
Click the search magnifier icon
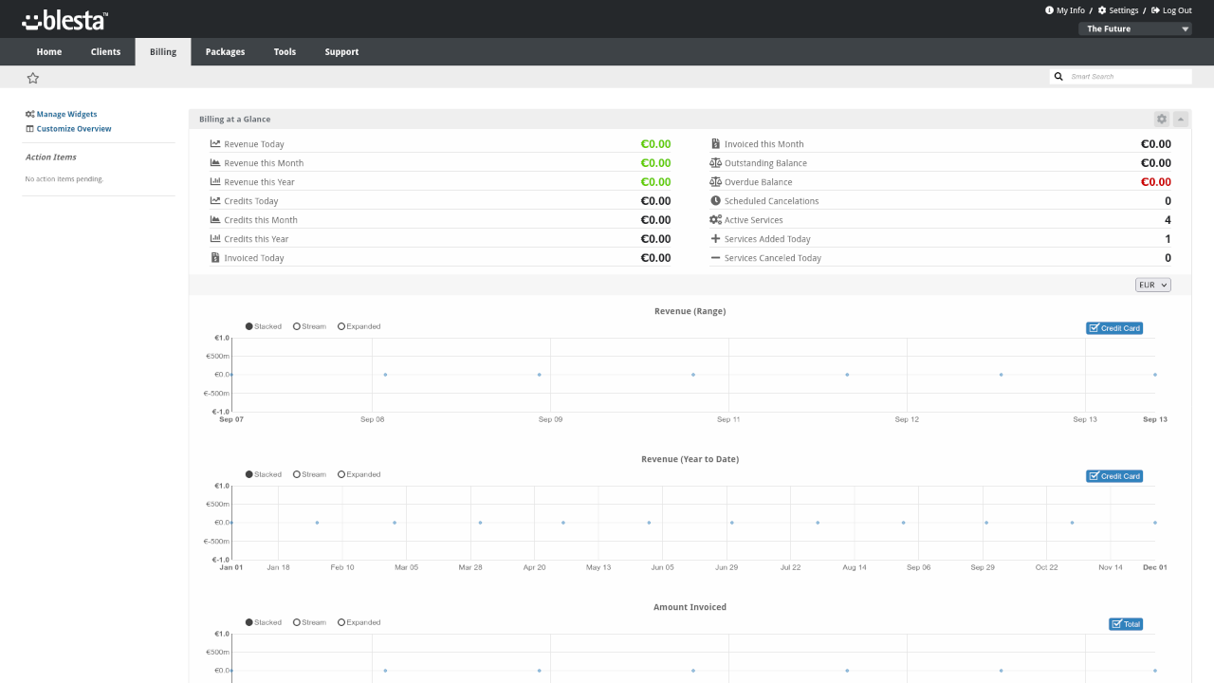[1058, 77]
